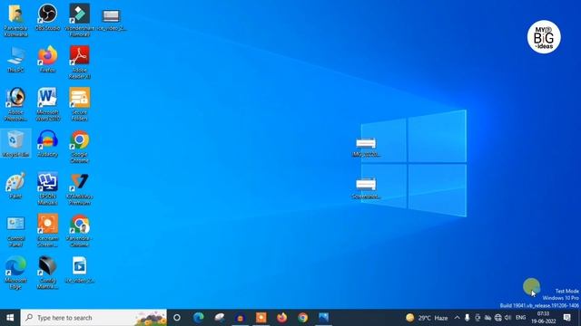Click the microphone tray icon
The height and width of the screenshot is (326, 581).
(x=467, y=318)
